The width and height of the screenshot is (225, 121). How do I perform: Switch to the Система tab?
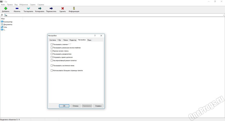pyautogui.click(x=53, y=40)
